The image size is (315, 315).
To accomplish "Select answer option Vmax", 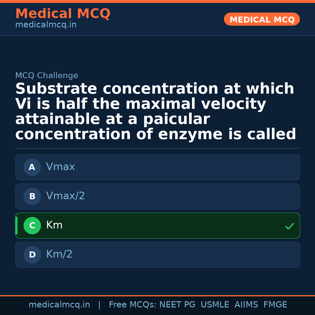I will point(157,167).
